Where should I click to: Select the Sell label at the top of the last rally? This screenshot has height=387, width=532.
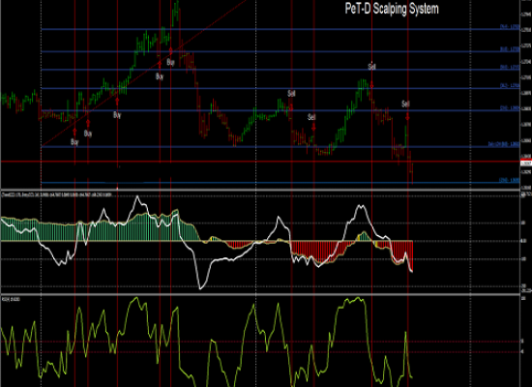(x=372, y=67)
